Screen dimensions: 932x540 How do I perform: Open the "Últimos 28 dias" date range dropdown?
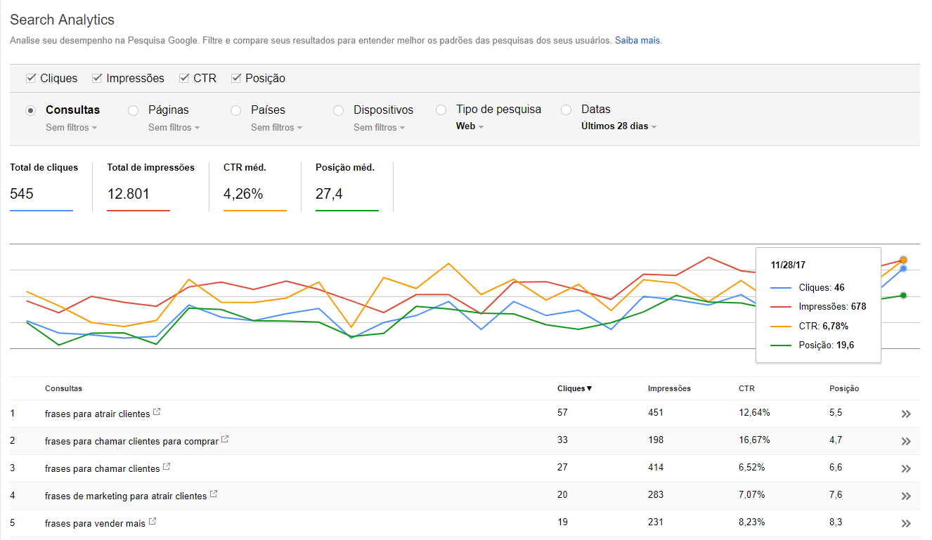tap(619, 127)
